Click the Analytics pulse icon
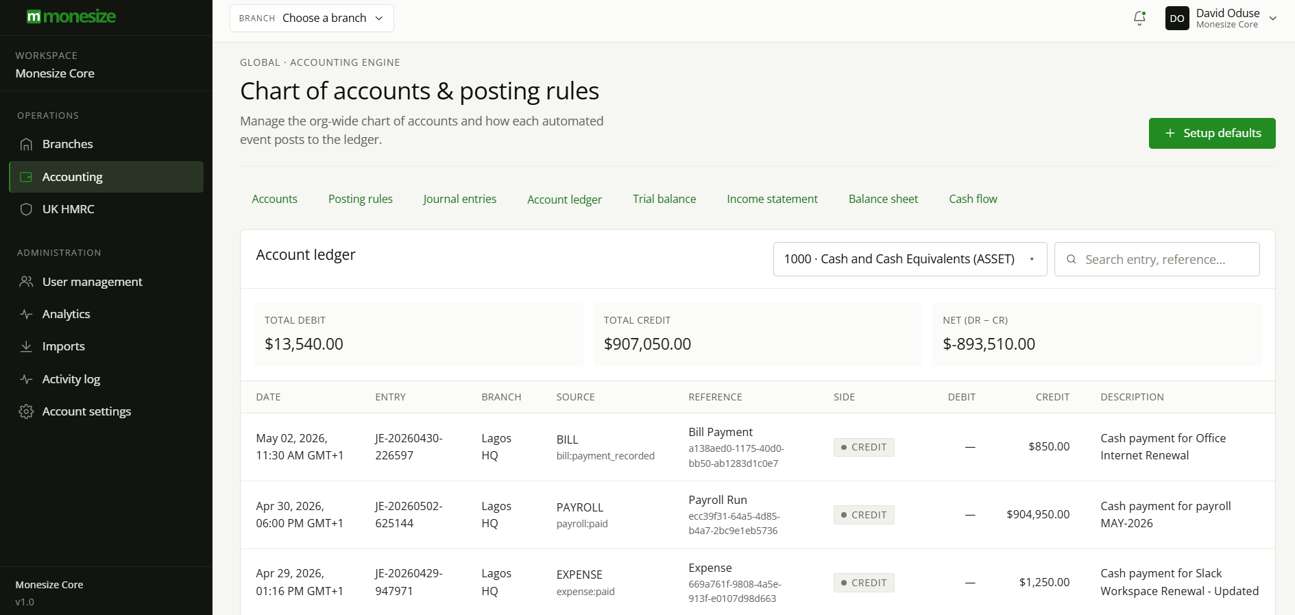Image resolution: width=1295 pixels, height=615 pixels. point(26,314)
